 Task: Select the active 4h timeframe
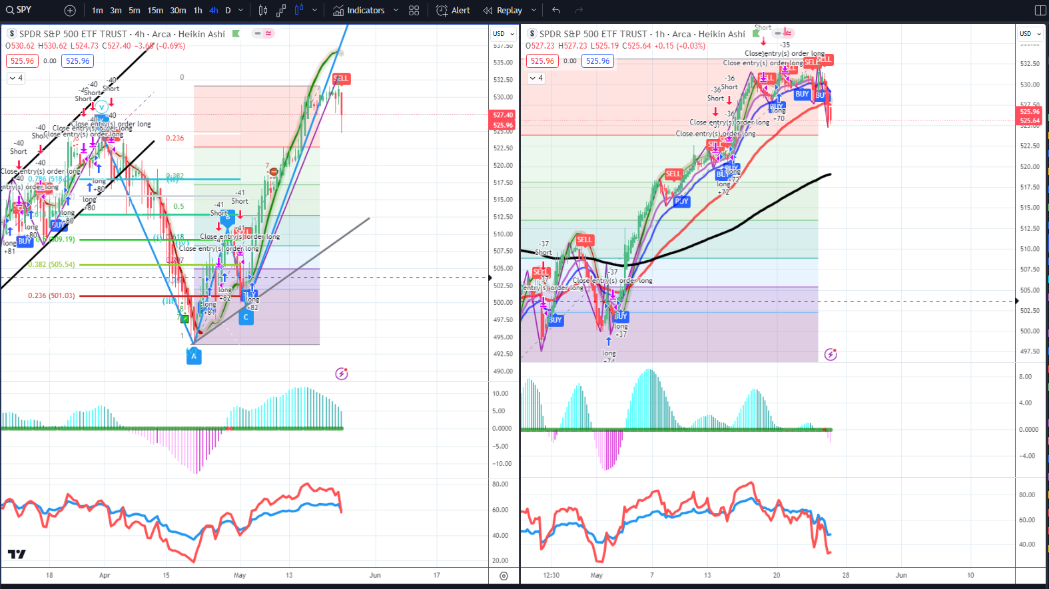pos(213,11)
